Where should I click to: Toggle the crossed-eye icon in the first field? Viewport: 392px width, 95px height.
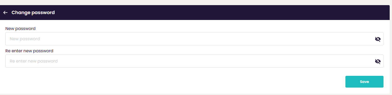[378, 39]
